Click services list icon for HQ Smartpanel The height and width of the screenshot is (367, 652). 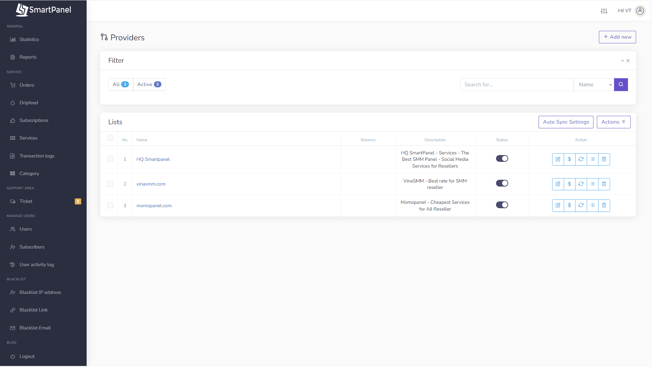pyautogui.click(x=592, y=159)
